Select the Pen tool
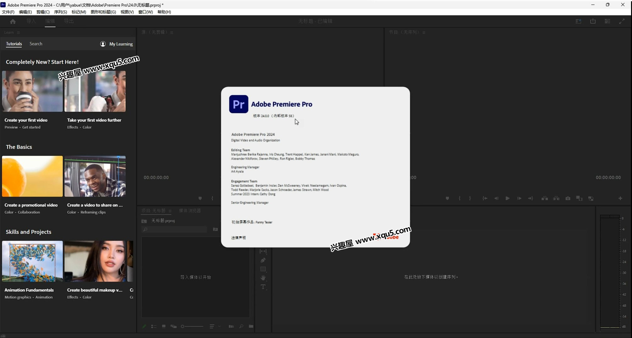Viewport: 632px width, 338px height. tap(263, 260)
